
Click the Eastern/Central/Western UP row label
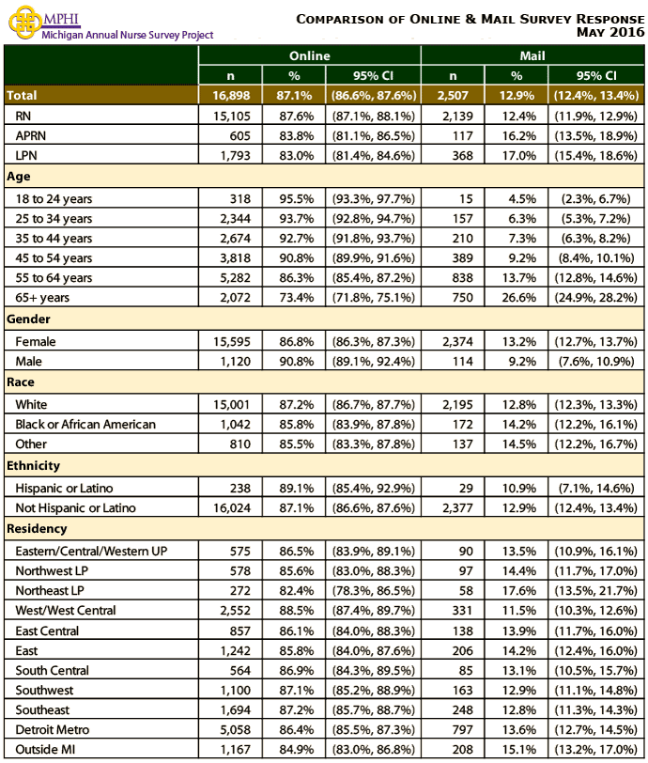coord(91,552)
